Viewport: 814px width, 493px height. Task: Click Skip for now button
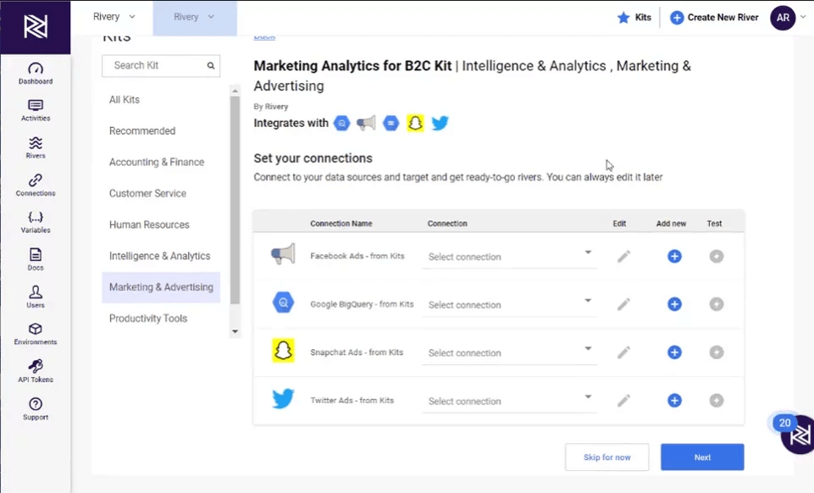click(x=606, y=457)
